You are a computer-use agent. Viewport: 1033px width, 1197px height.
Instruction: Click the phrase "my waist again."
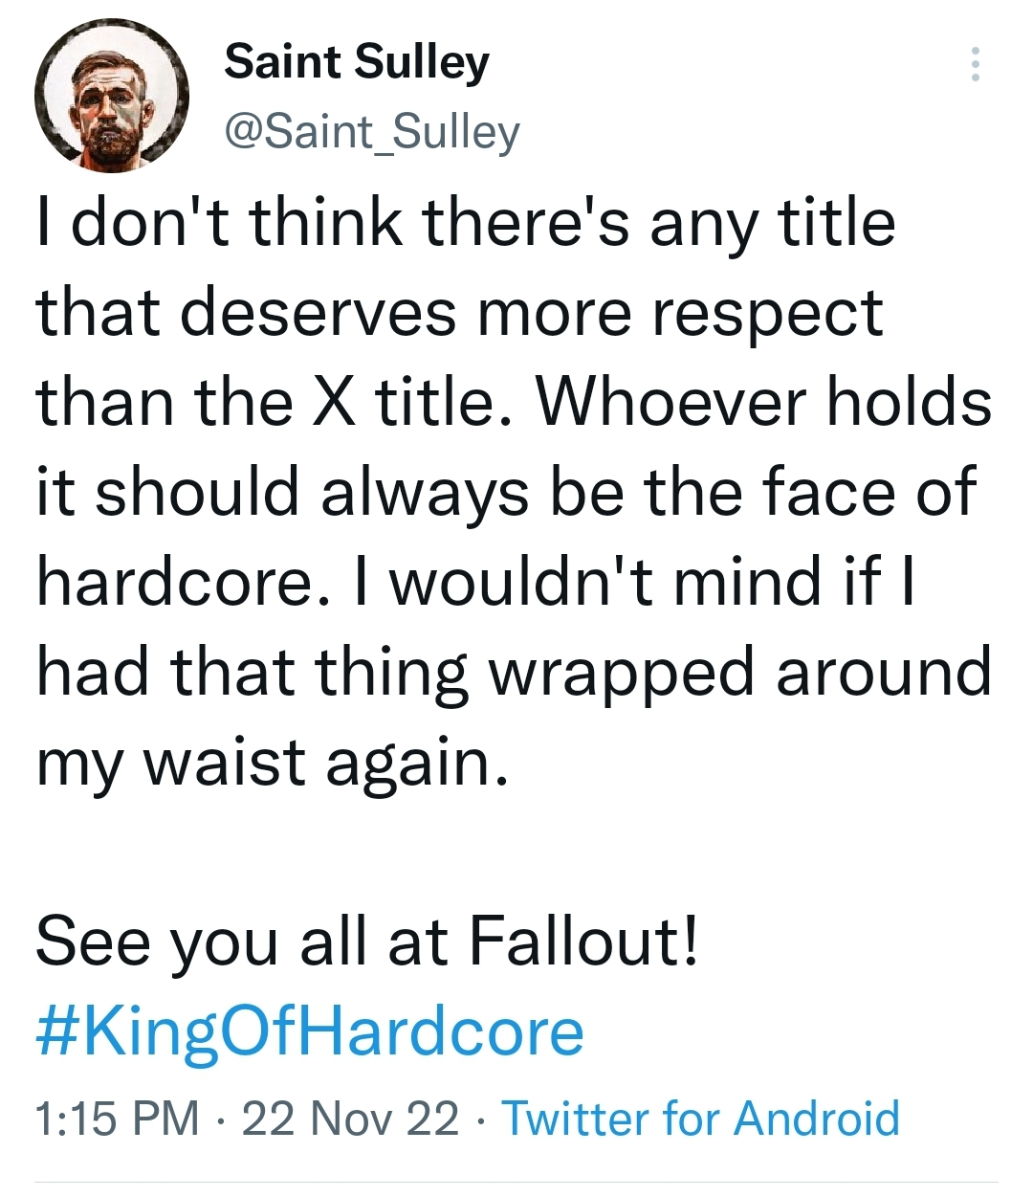pyautogui.click(x=272, y=764)
